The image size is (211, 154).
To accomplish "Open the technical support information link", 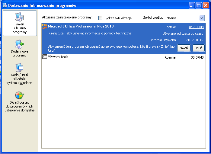I will click(91, 34).
